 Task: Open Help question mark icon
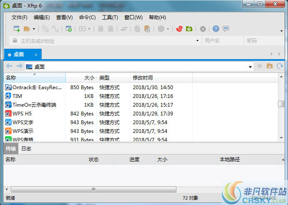click(216, 29)
